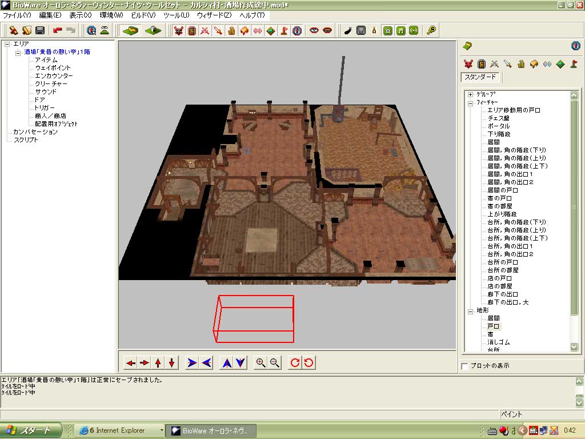Click the zoom out magnifier button

(274, 362)
